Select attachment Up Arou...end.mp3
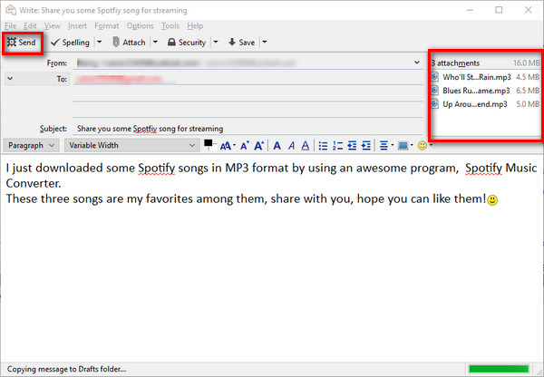Image resolution: width=544 pixels, height=377 pixels. tap(485, 104)
